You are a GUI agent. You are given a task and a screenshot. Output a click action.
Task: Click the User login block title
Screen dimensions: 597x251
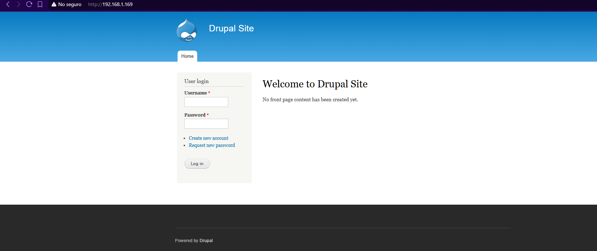[196, 81]
